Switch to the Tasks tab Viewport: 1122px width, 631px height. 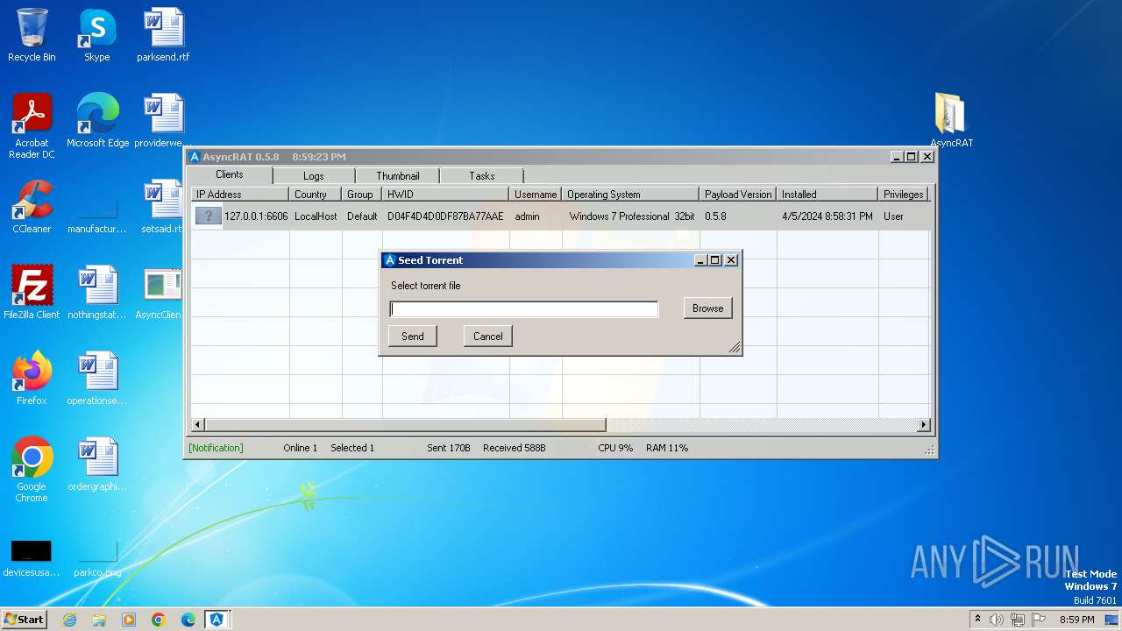[x=482, y=176]
